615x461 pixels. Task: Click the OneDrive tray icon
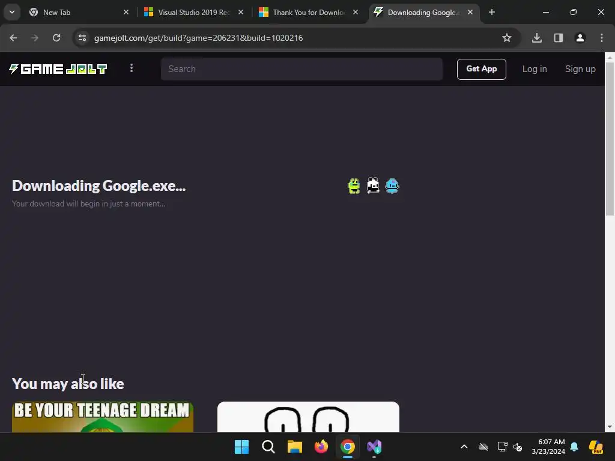(483, 447)
